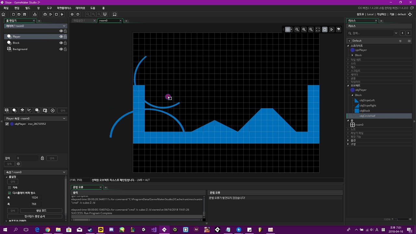Collapse the Player 속성 panel
416x234 pixels.
pyautogui.click(x=64, y=119)
